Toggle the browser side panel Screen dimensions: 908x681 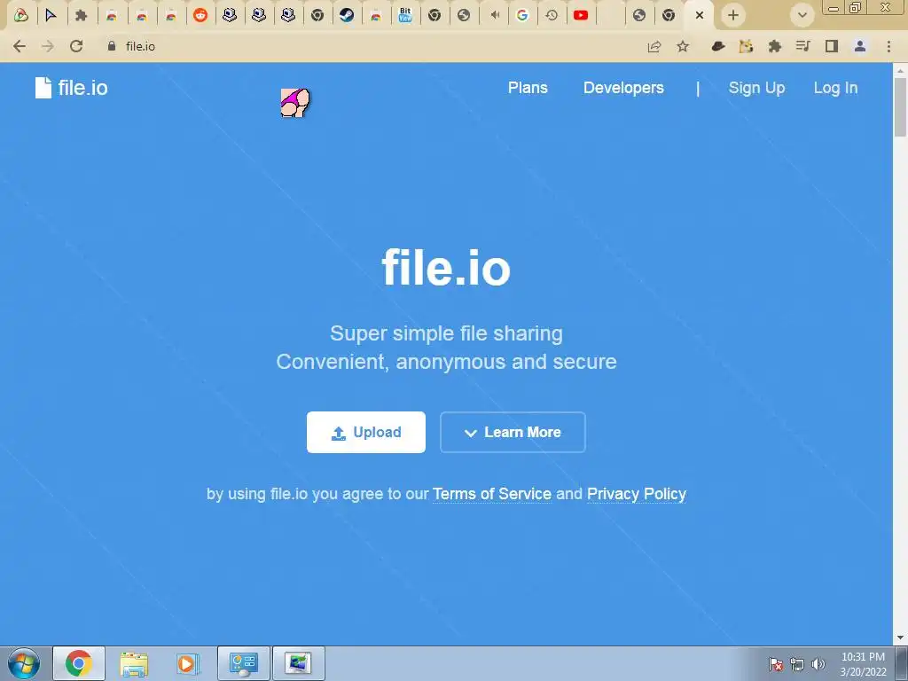point(832,46)
